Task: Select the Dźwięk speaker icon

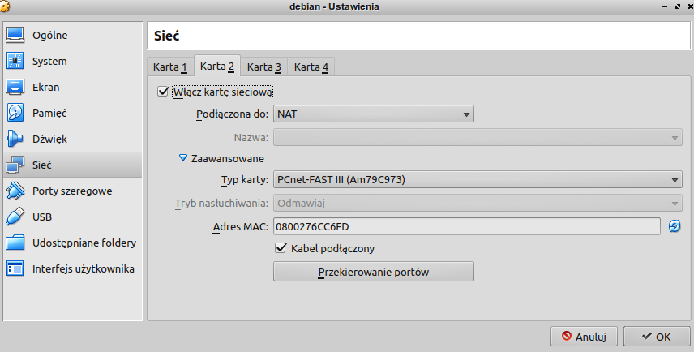Action: tap(15, 139)
